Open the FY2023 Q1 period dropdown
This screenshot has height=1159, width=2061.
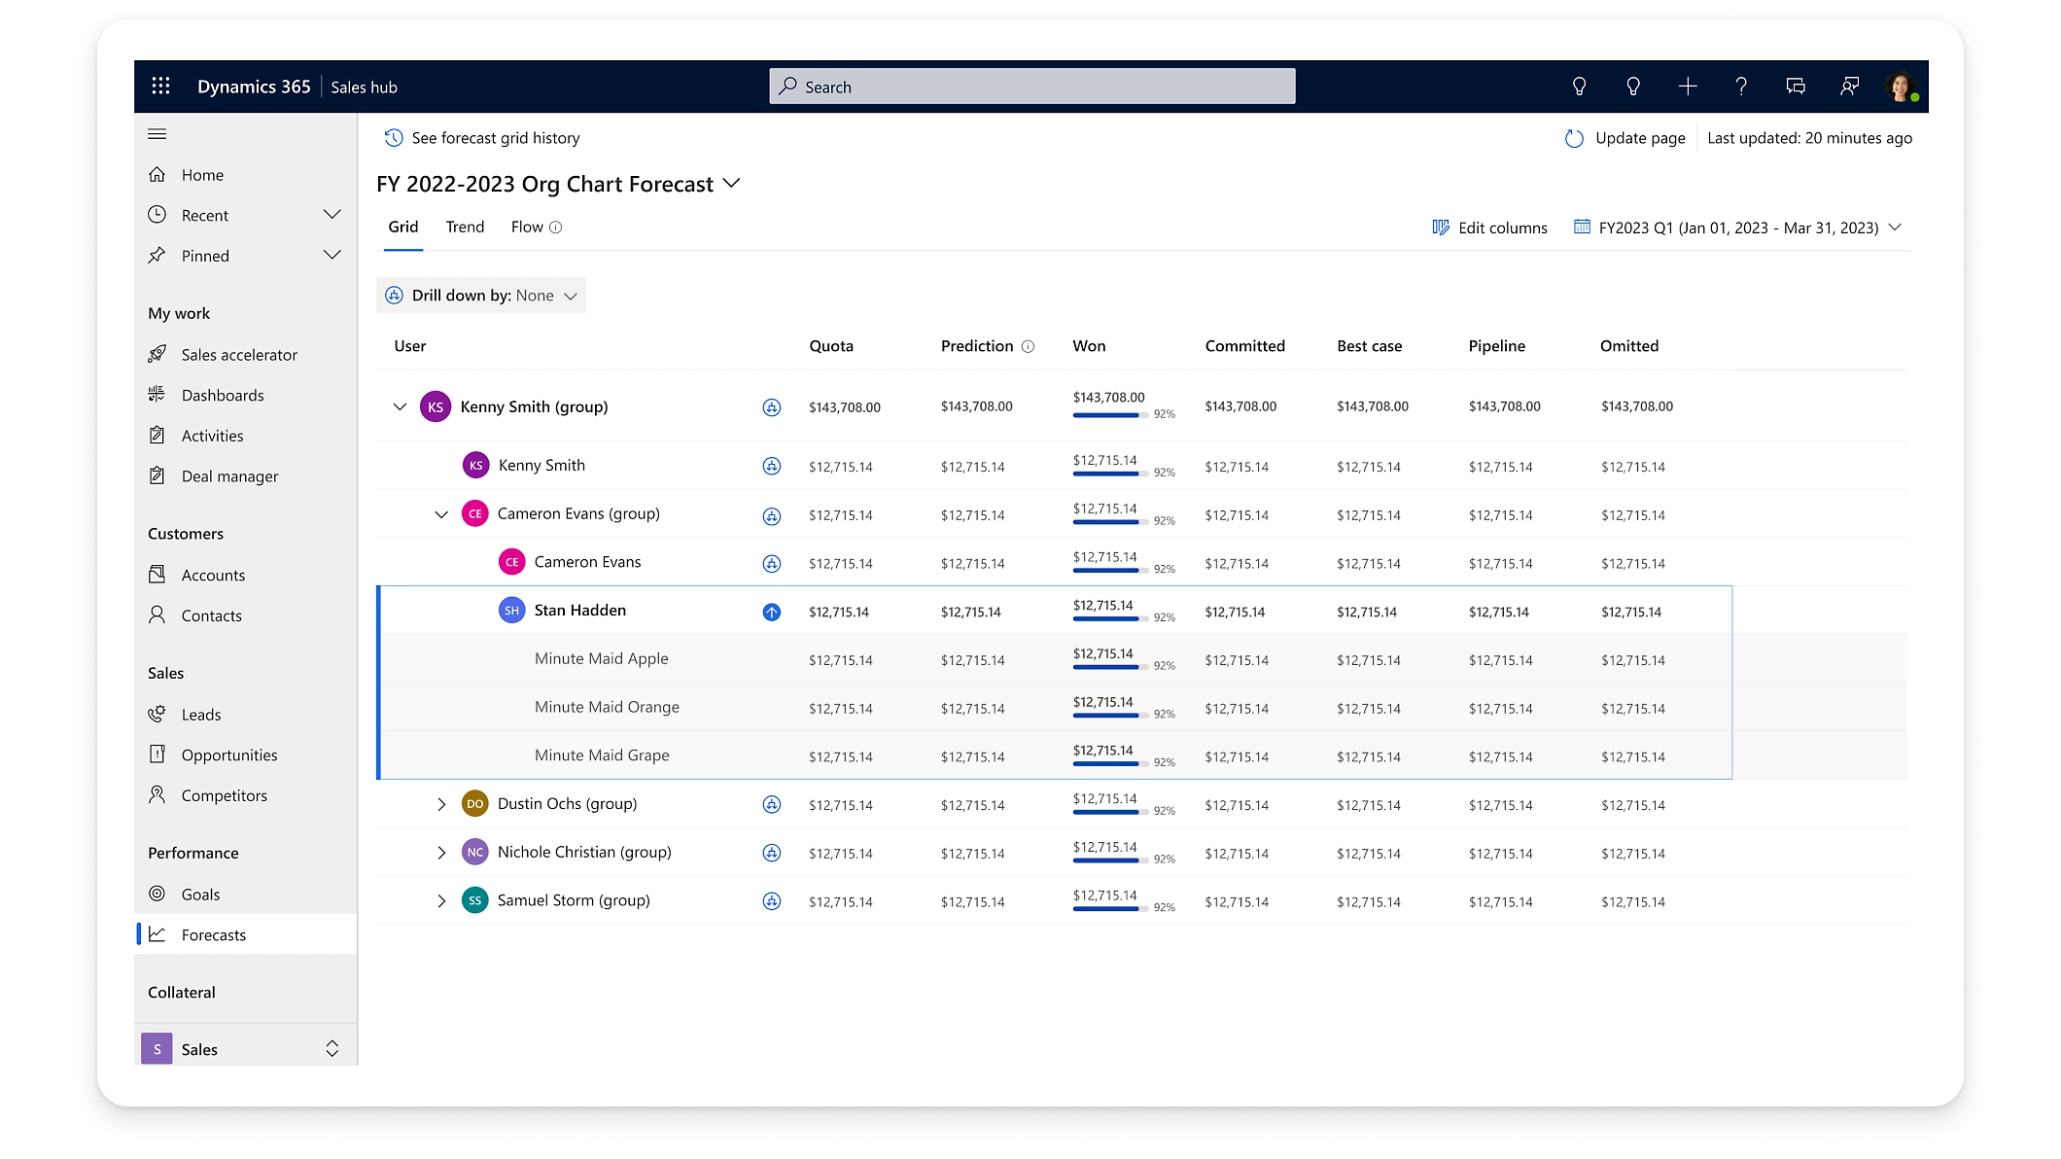(x=1736, y=228)
